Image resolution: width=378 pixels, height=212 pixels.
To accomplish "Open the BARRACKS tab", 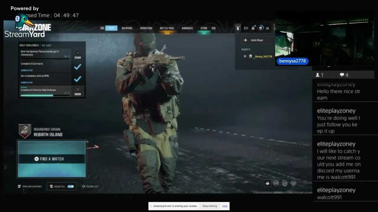I will pos(187,28).
